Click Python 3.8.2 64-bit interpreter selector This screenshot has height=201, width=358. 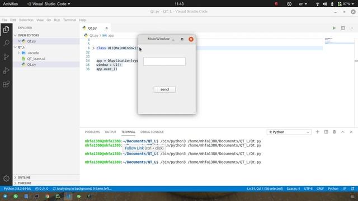click(x=17, y=189)
